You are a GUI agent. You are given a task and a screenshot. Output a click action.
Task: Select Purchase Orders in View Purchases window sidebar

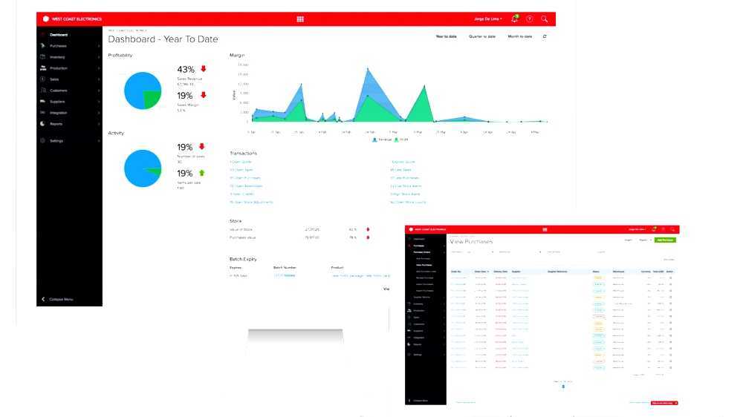(x=422, y=252)
